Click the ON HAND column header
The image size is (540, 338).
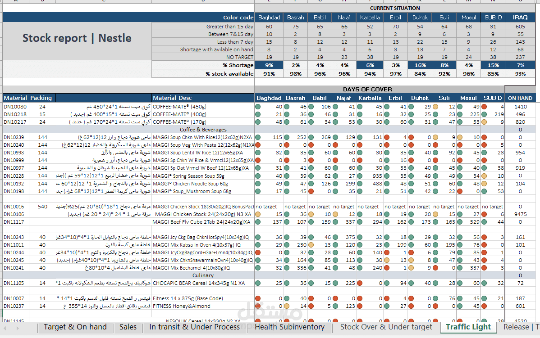(520, 99)
